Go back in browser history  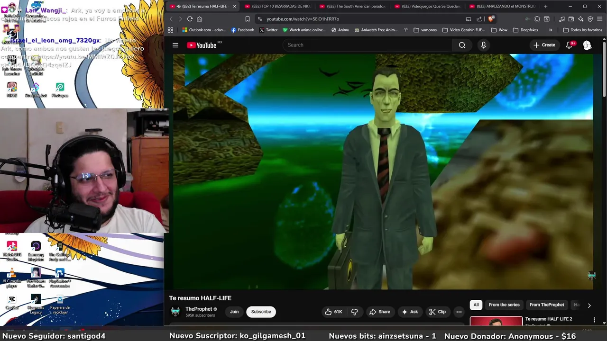pos(171,19)
